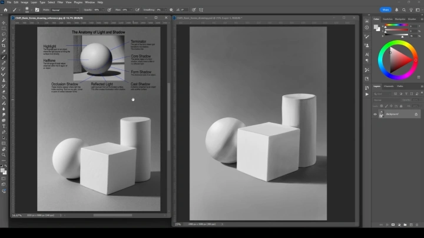424x238 pixels.
Task: Switch to the Channels tab
Action: 389,86
